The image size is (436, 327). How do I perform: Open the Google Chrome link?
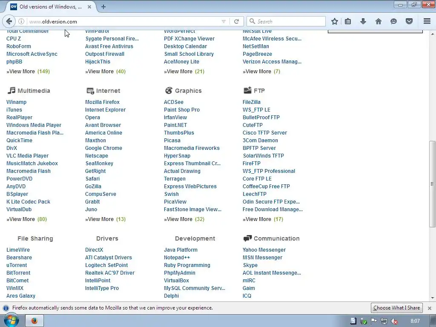[104, 148]
